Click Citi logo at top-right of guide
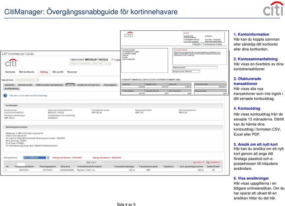This screenshot has height=206, width=285. [x=273, y=9]
